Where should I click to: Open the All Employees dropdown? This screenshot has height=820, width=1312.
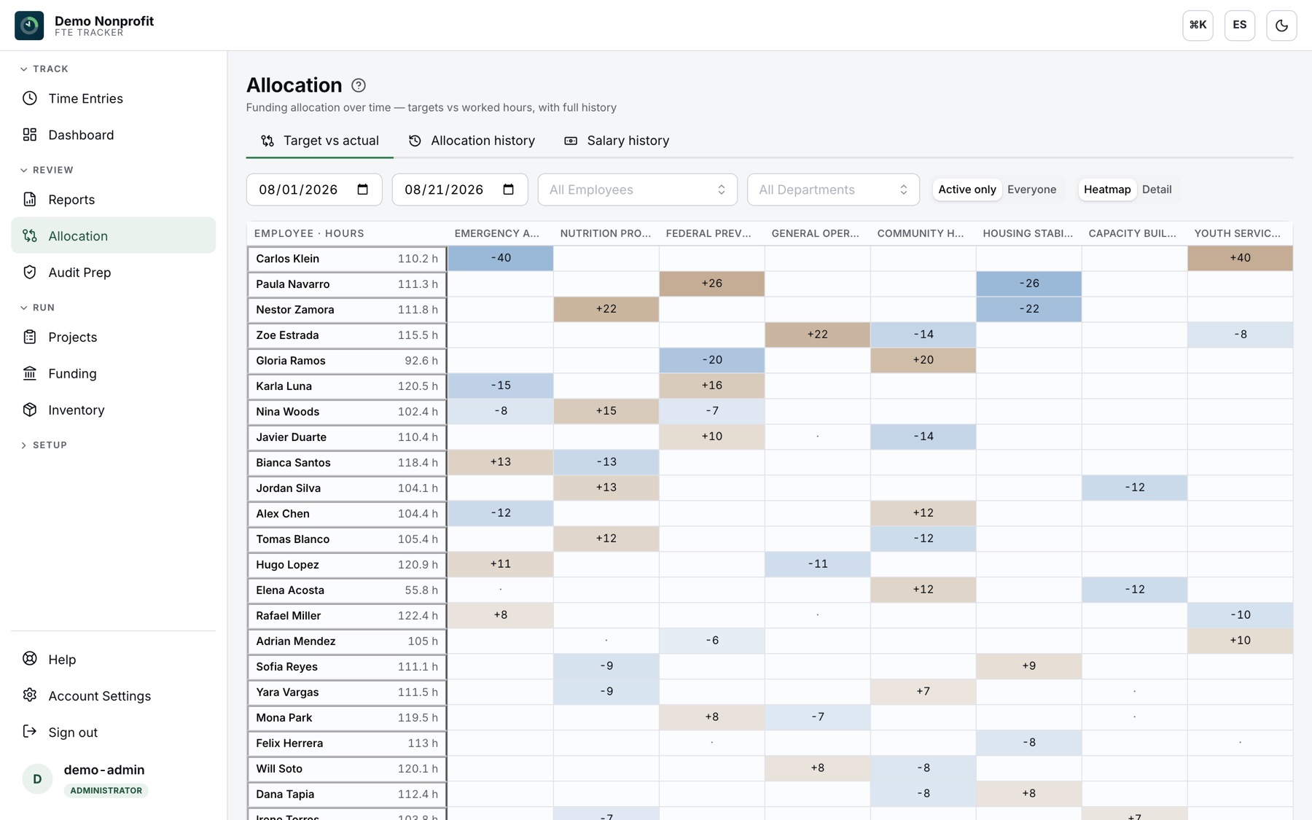pyautogui.click(x=638, y=190)
